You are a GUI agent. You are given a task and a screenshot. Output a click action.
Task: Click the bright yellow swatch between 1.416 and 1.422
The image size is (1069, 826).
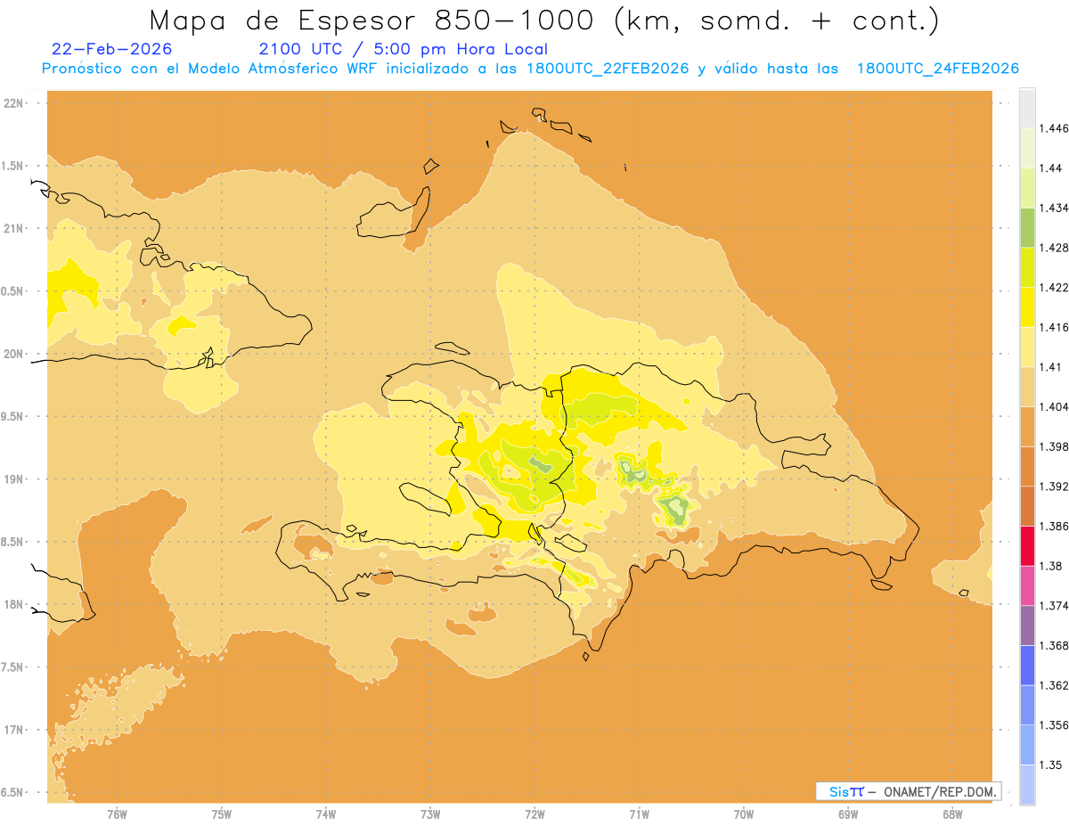click(1027, 307)
